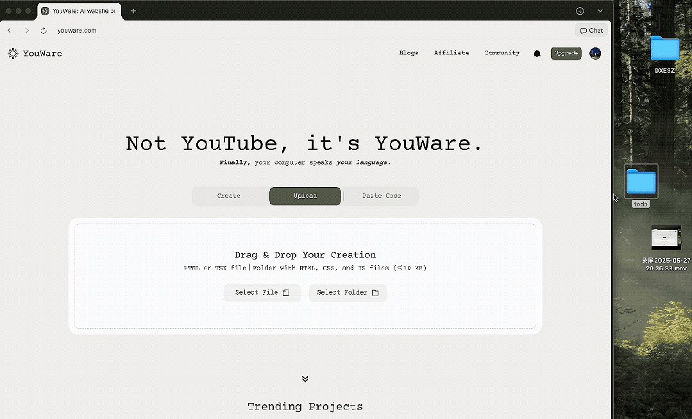Open a new browser tab

point(133,11)
